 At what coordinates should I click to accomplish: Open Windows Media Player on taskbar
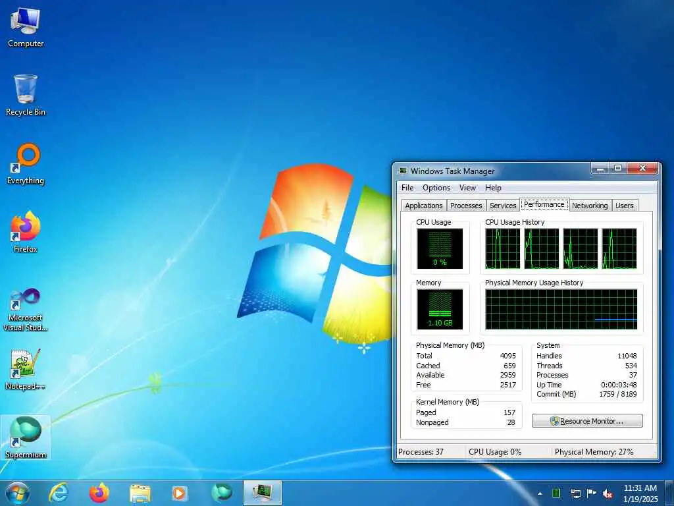tap(179, 493)
